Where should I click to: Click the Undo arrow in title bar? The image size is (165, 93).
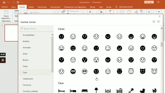click(x=8, y=2)
